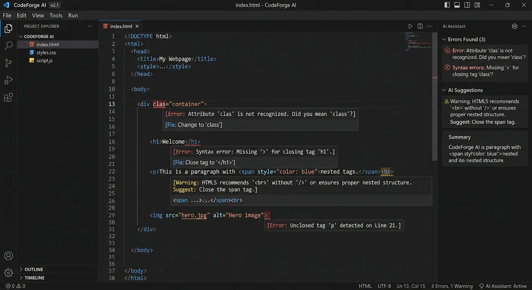Apply Fix: Close tag to '</h1>'

click(204, 162)
